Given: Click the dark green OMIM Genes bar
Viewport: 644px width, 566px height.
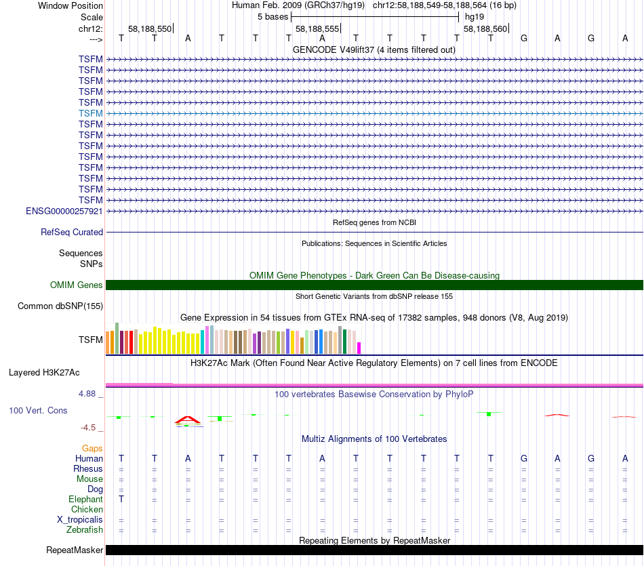Looking at the screenshot, I should 375,285.
